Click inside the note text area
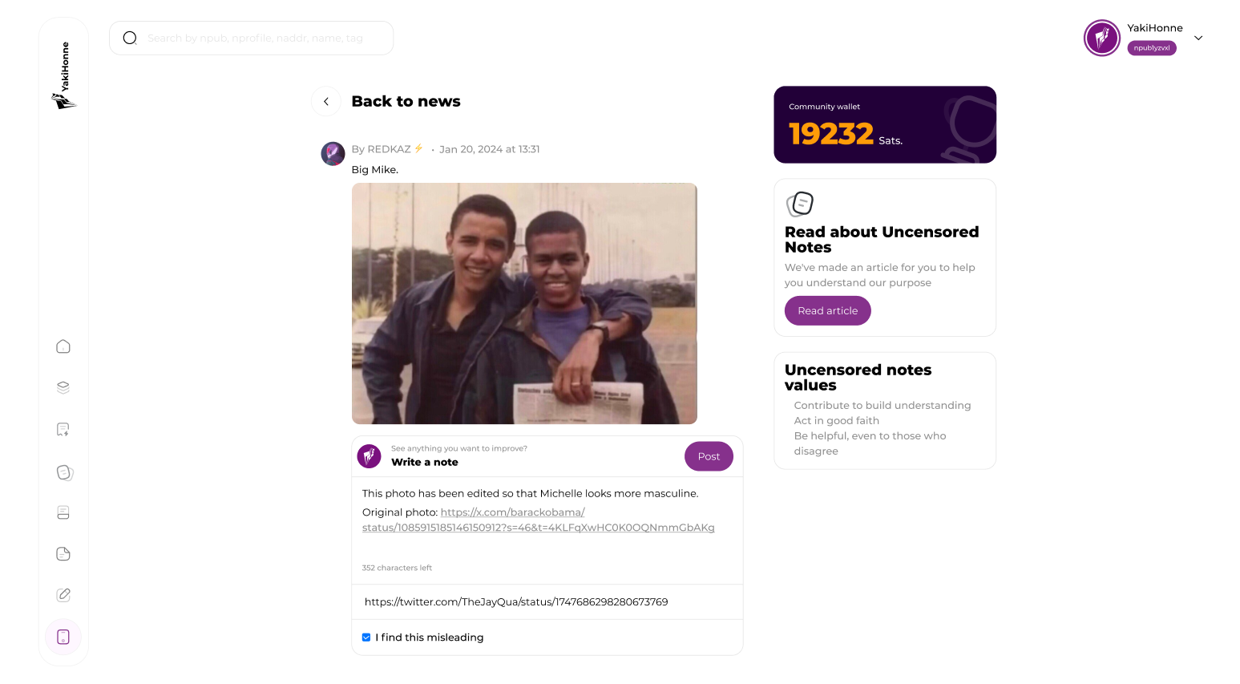The height and width of the screenshot is (684, 1240). pyautogui.click(x=547, y=544)
